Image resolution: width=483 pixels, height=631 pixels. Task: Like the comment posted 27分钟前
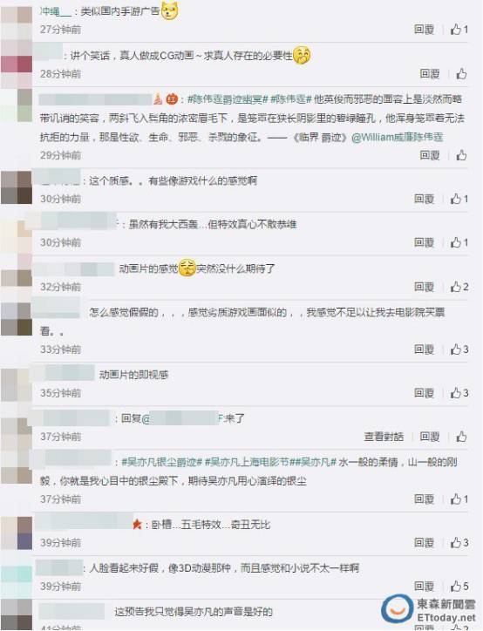click(459, 30)
